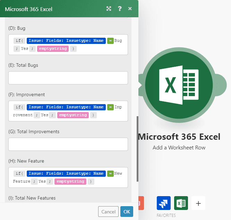This screenshot has height=220, width=231.
Task: Click the dialog's vertical scrollbar
Action: (137, 149)
